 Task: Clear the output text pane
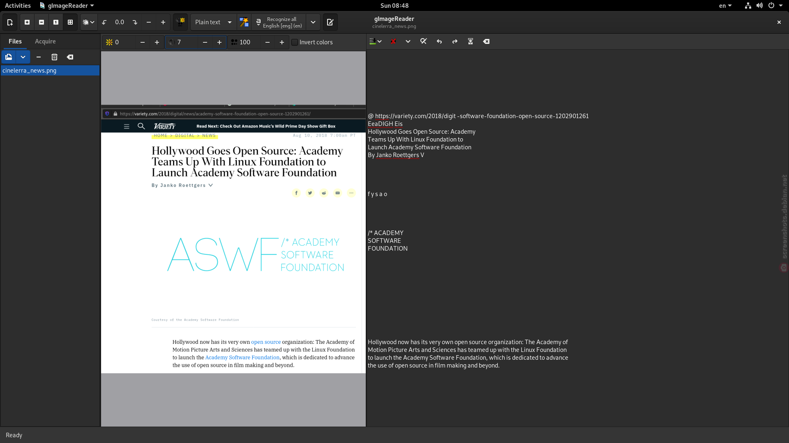click(x=486, y=41)
